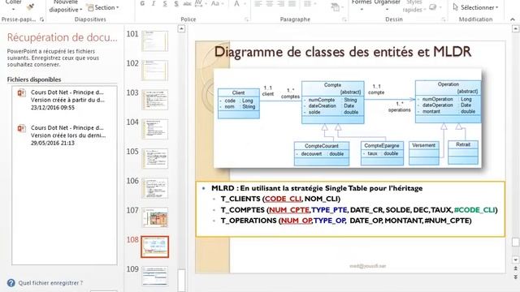Center the paragraph text
The width and height of the screenshot is (520, 292).
(x=270, y=3)
